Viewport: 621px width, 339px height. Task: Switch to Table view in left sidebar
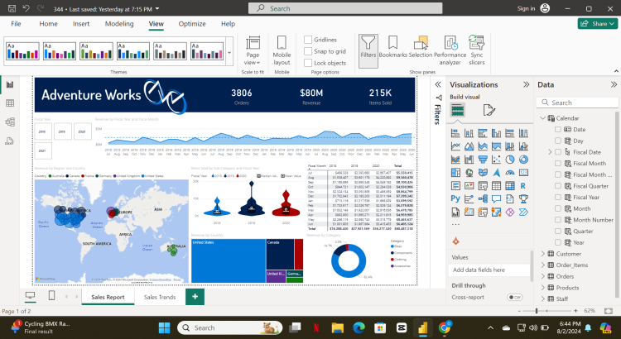[x=10, y=103]
